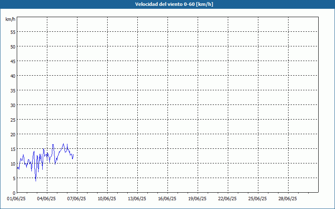Click the y-axis value 0
Image resolution: width=335 pixels, height=209 pixels.
click(14, 193)
